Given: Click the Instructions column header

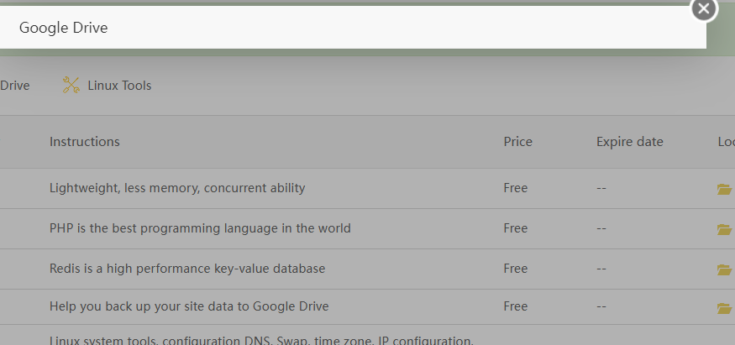Looking at the screenshot, I should click(85, 141).
